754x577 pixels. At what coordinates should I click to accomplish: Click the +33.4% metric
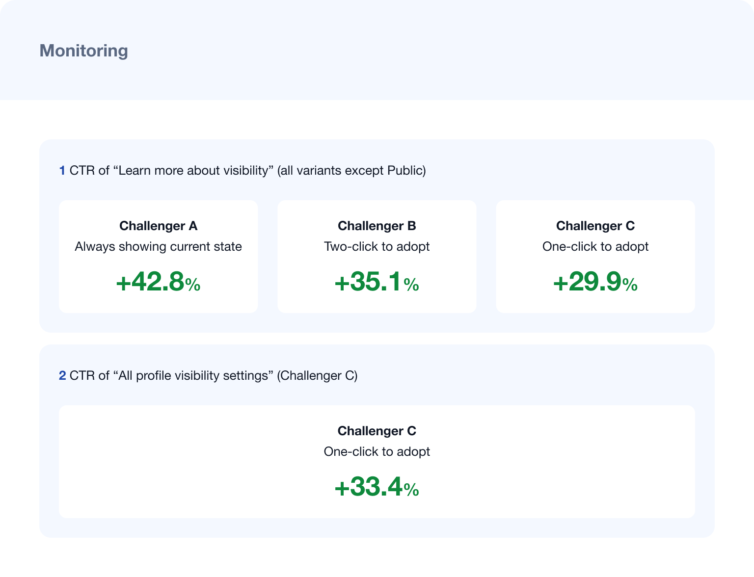click(377, 488)
